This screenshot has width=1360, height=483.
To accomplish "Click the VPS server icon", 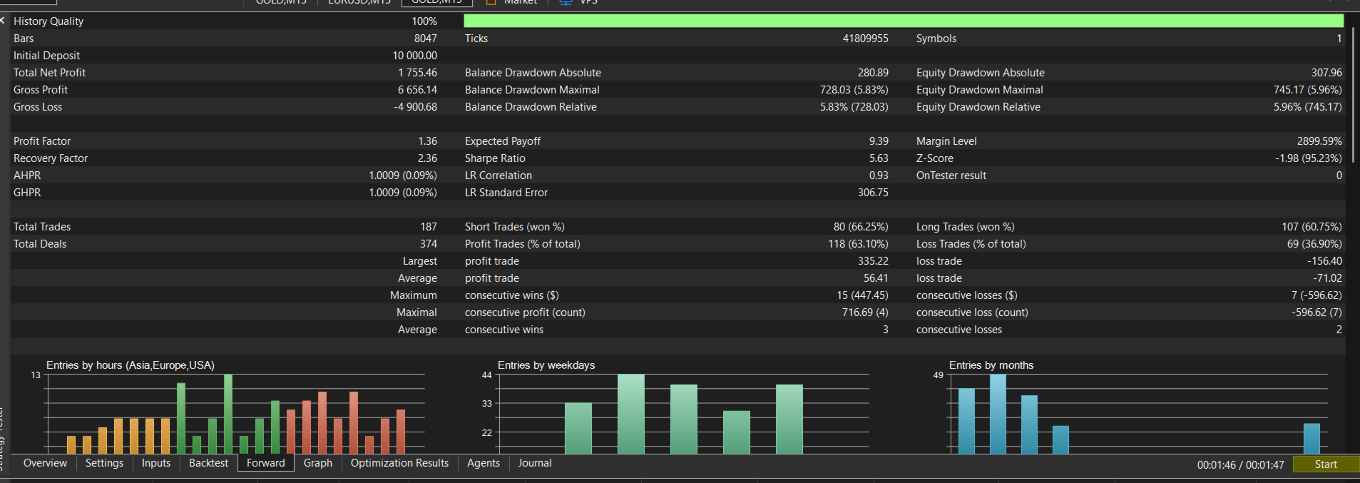I will pyautogui.click(x=566, y=2).
